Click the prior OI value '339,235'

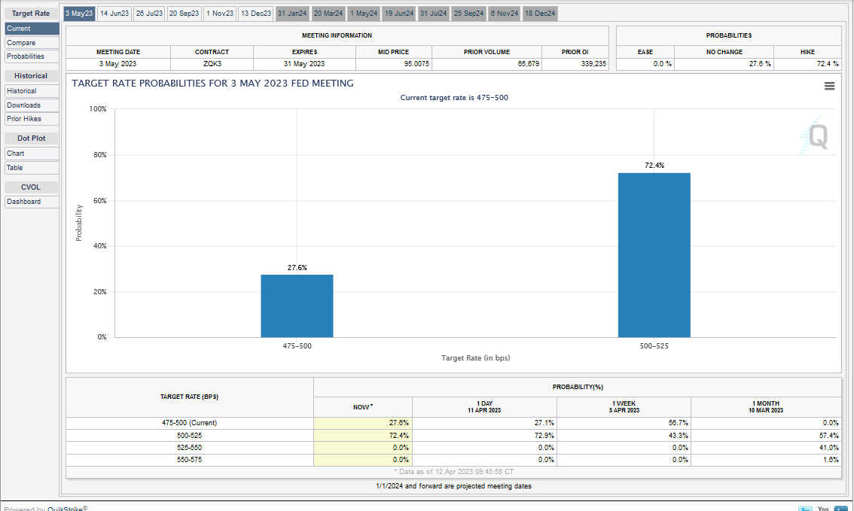pyautogui.click(x=593, y=64)
